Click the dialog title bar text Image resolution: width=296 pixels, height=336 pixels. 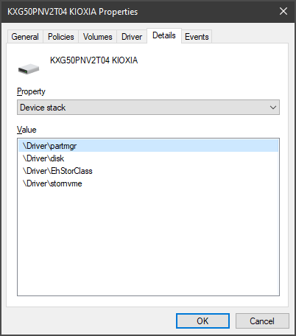click(x=73, y=12)
